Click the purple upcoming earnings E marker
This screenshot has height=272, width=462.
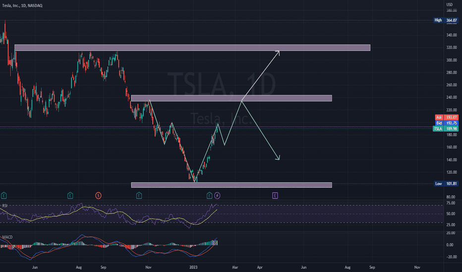[275, 195]
